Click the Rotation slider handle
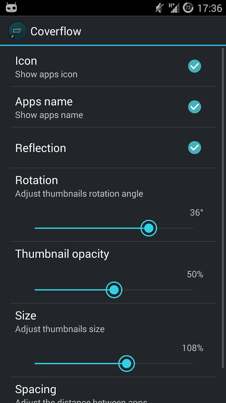This screenshot has height=403, width=226. (149, 228)
